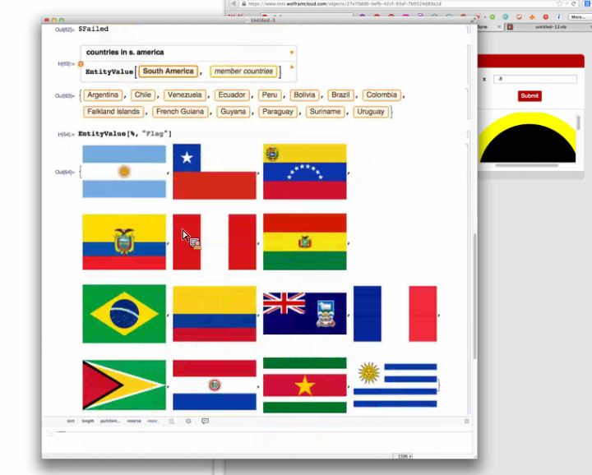Screen dimensions: 592x475
Task: Open the 150% magnification dropdown
Action: [403, 455]
